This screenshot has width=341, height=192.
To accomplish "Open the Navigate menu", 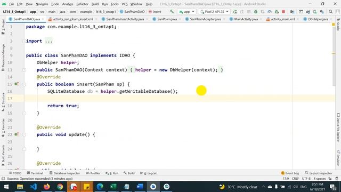I will tap(42, 4).
